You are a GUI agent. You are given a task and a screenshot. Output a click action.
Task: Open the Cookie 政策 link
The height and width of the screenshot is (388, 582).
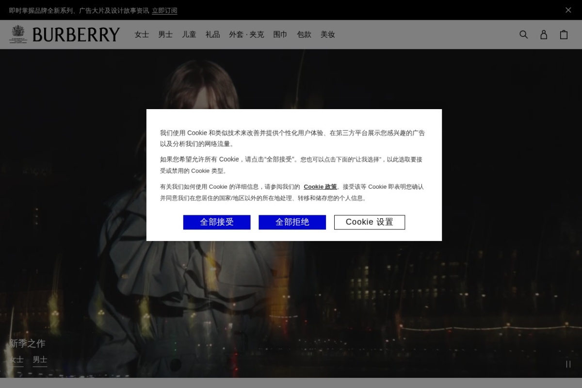tap(320, 187)
